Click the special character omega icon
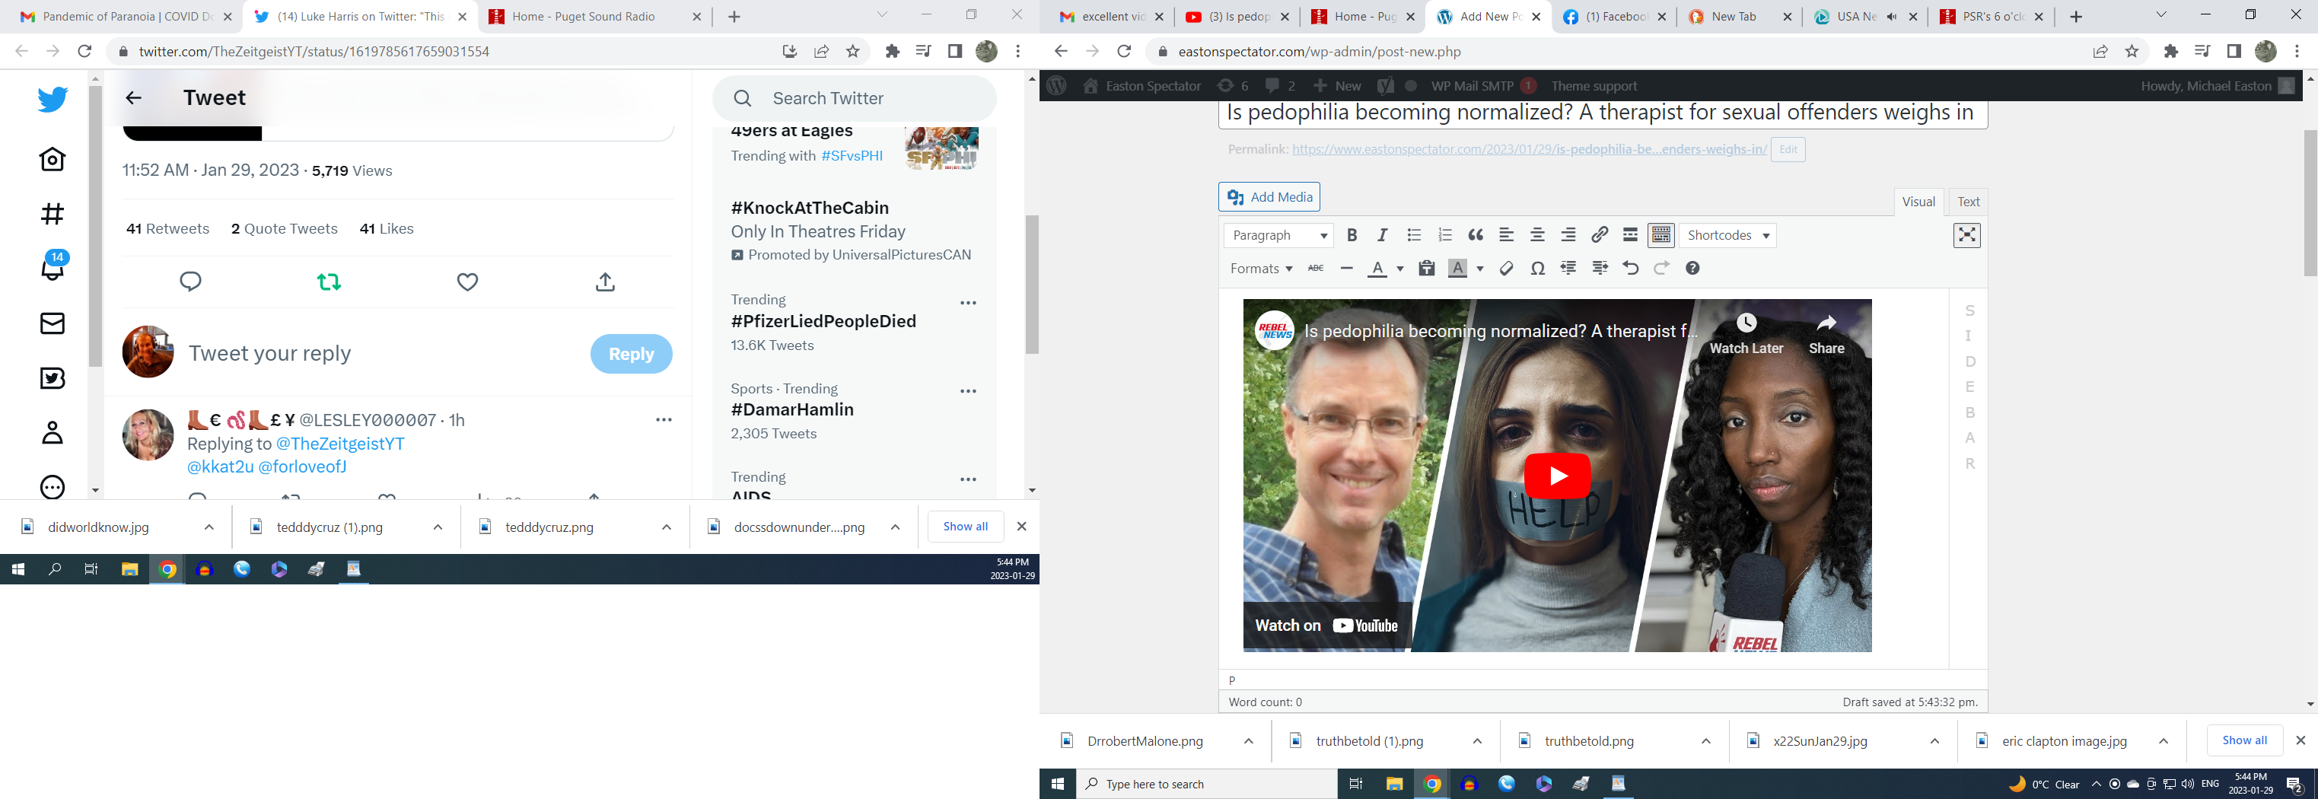The width and height of the screenshot is (2318, 799). click(1538, 268)
